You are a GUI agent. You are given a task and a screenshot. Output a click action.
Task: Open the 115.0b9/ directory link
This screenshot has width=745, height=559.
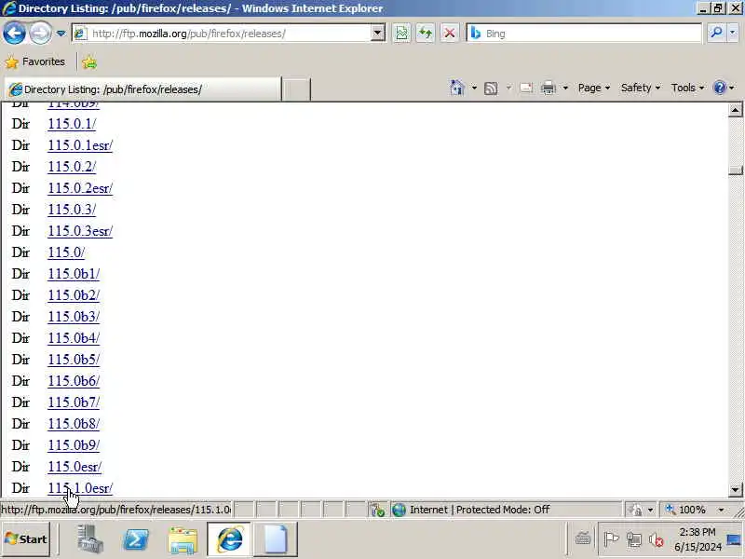pos(74,444)
